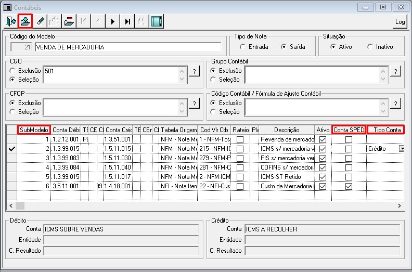Click the greyed previous record icon
Screen dimensions: 412x272
[x=98, y=21]
